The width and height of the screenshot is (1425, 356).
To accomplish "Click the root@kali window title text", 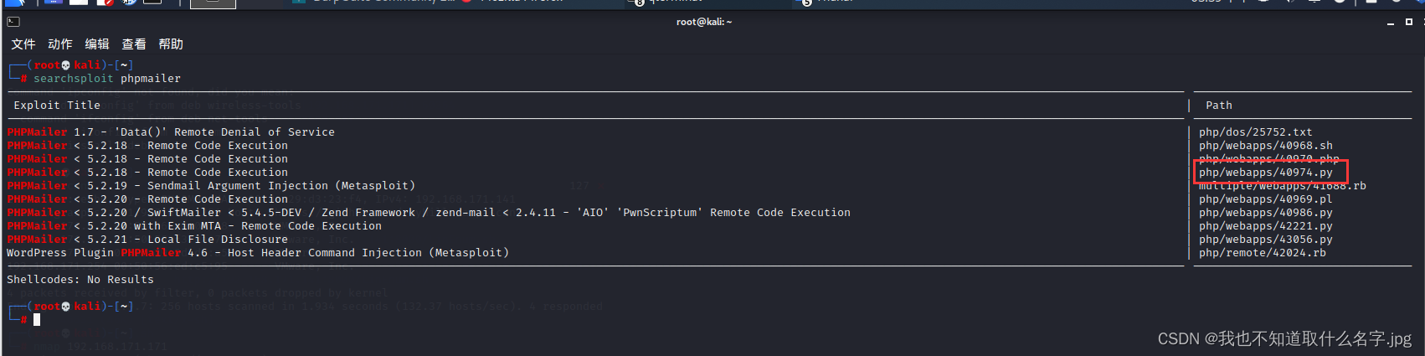I will [704, 22].
